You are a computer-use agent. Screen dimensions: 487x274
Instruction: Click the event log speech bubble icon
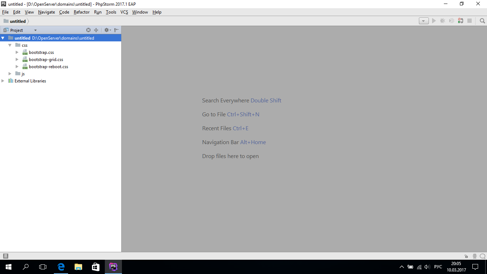(x=482, y=256)
